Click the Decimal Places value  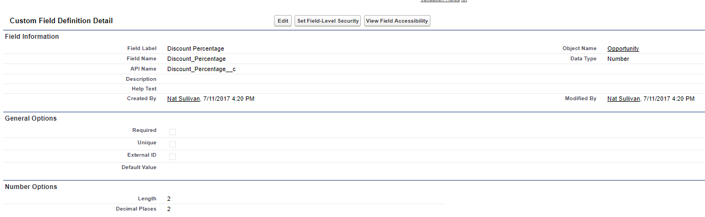[169, 209]
